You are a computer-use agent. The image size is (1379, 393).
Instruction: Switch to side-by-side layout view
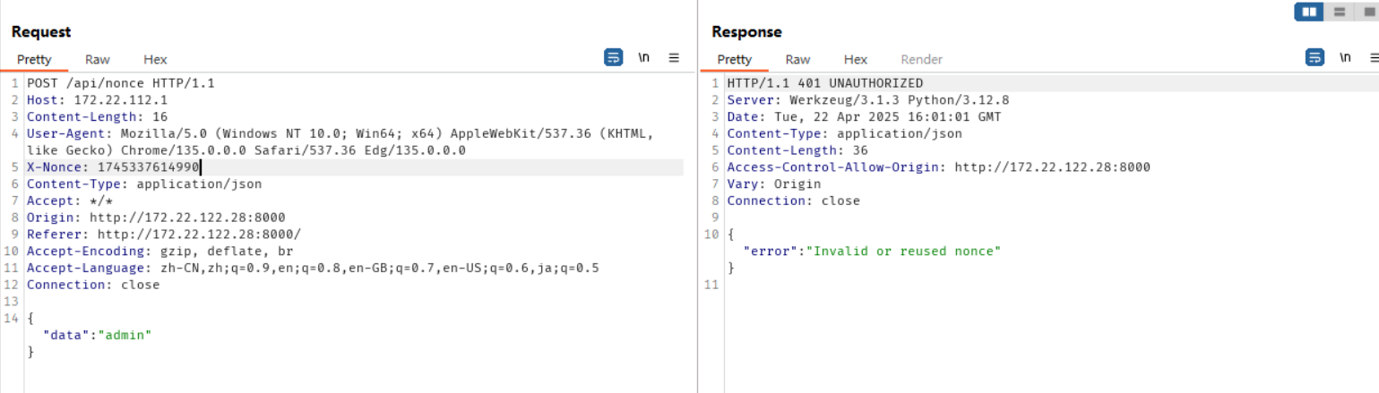pyautogui.click(x=1309, y=12)
